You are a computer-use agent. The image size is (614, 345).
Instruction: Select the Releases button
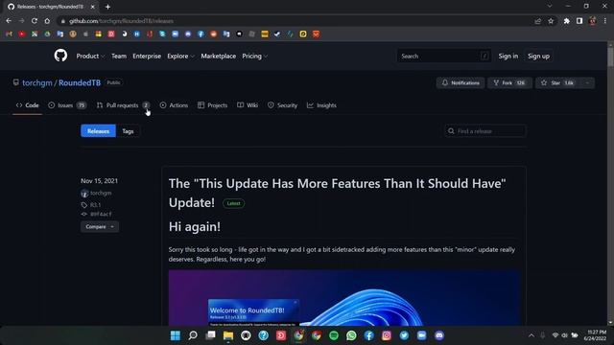coord(98,131)
